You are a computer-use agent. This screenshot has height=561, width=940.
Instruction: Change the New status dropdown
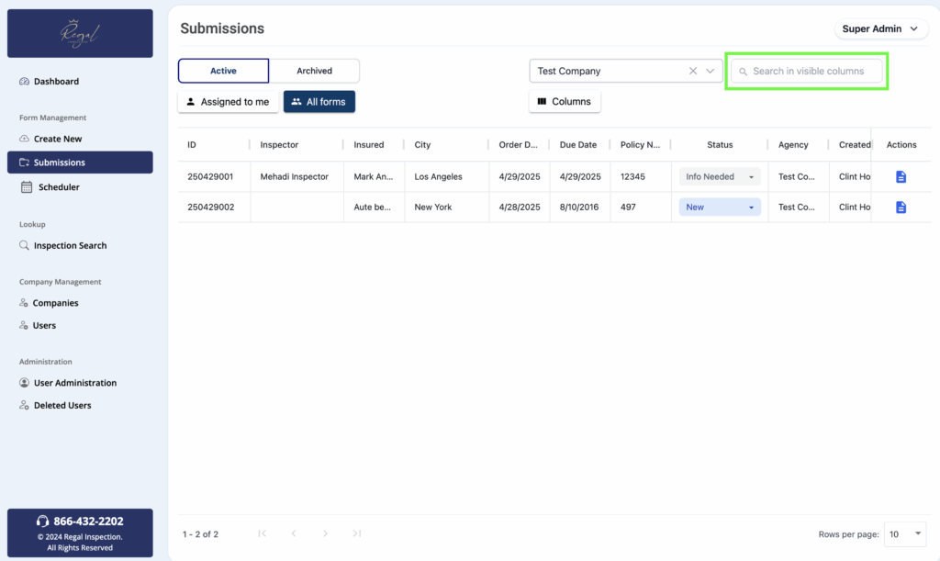coord(720,208)
